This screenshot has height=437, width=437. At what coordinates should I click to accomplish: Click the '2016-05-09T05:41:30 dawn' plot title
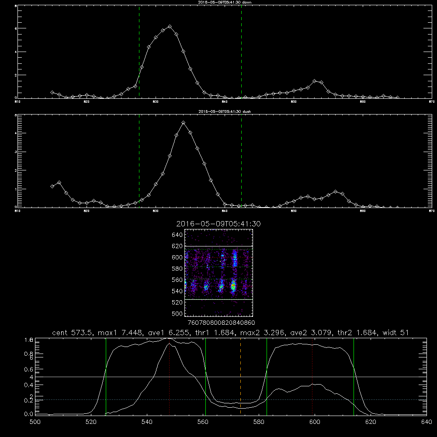pos(225,2)
